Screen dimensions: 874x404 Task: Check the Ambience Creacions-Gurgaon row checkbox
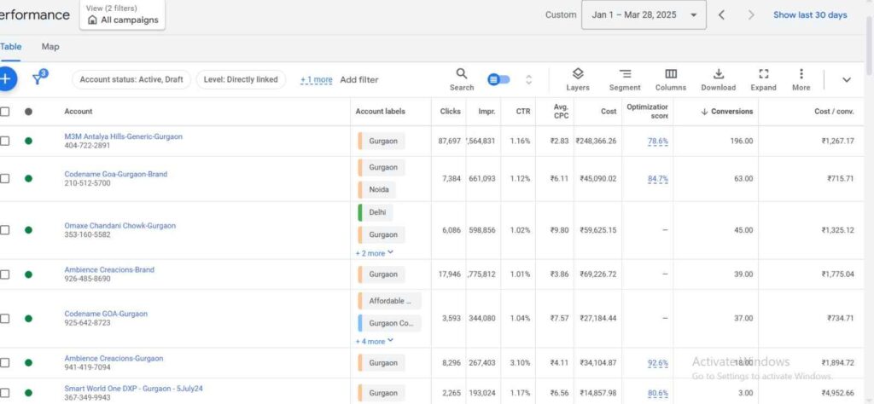coord(4,363)
